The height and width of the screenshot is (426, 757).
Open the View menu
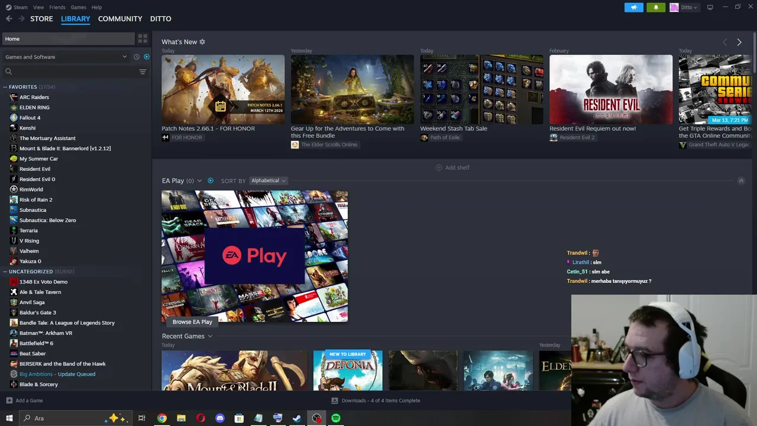[38, 7]
